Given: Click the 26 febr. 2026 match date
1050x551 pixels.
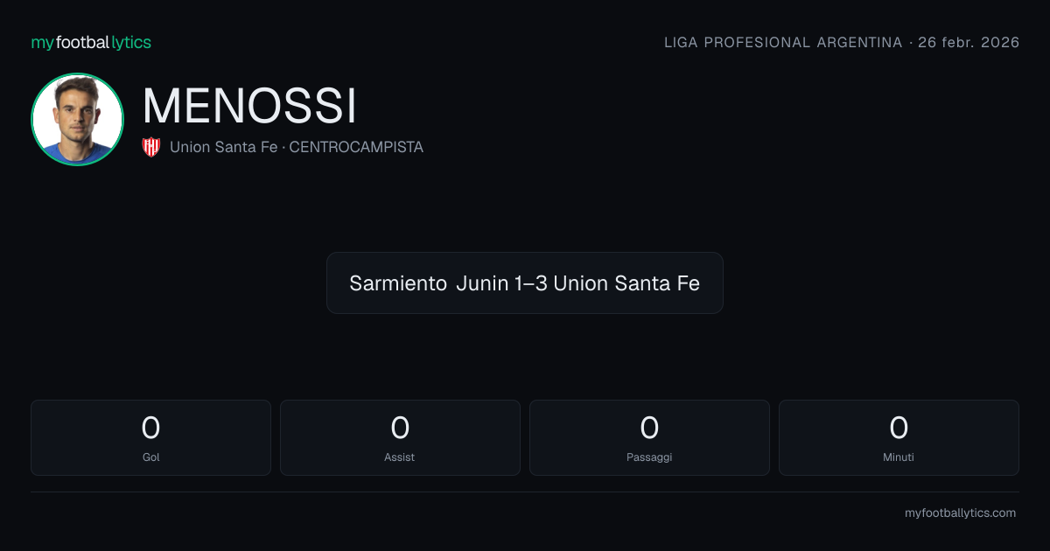Looking at the screenshot, I should [969, 42].
